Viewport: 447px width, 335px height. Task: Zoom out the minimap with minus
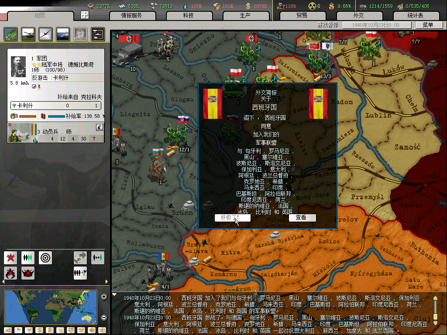click(x=104, y=318)
